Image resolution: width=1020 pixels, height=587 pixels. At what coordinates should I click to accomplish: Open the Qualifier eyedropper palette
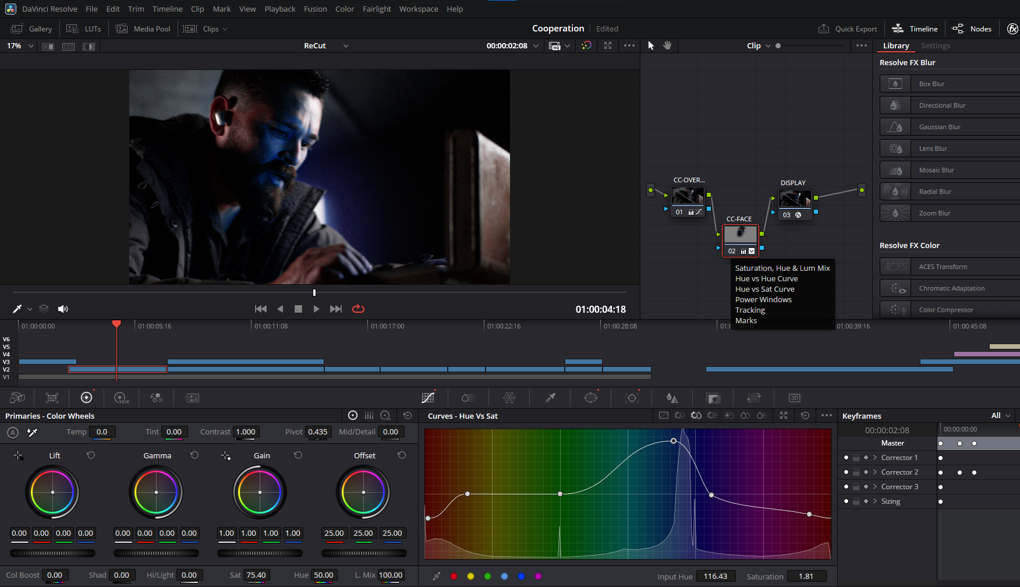[x=550, y=398]
